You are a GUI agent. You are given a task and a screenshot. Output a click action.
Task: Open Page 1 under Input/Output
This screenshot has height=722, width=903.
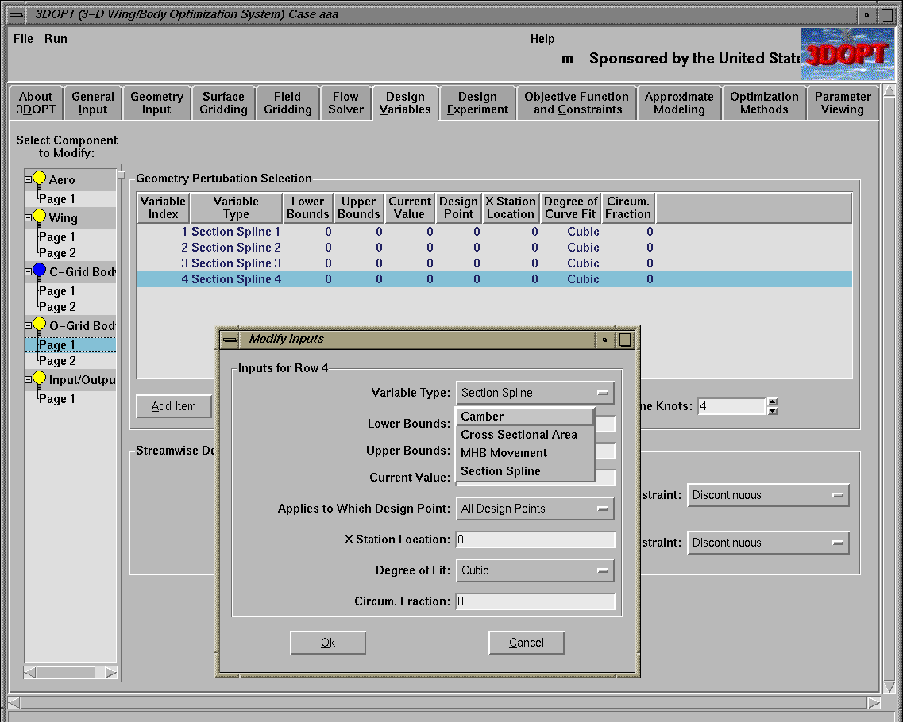tap(57, 399)
